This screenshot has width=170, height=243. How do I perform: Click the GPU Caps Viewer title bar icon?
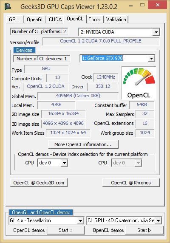coord(8,6)
